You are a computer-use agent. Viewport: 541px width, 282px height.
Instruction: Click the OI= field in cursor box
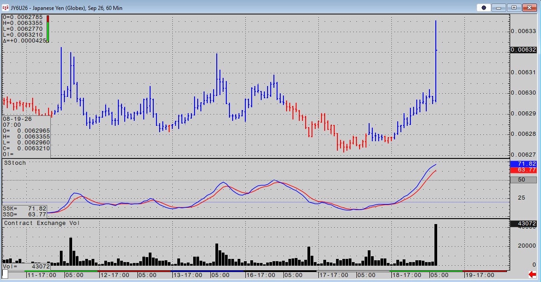(8, 154)
